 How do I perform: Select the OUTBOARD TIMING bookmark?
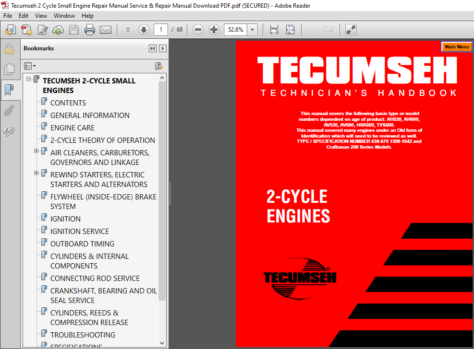(82, 244)
